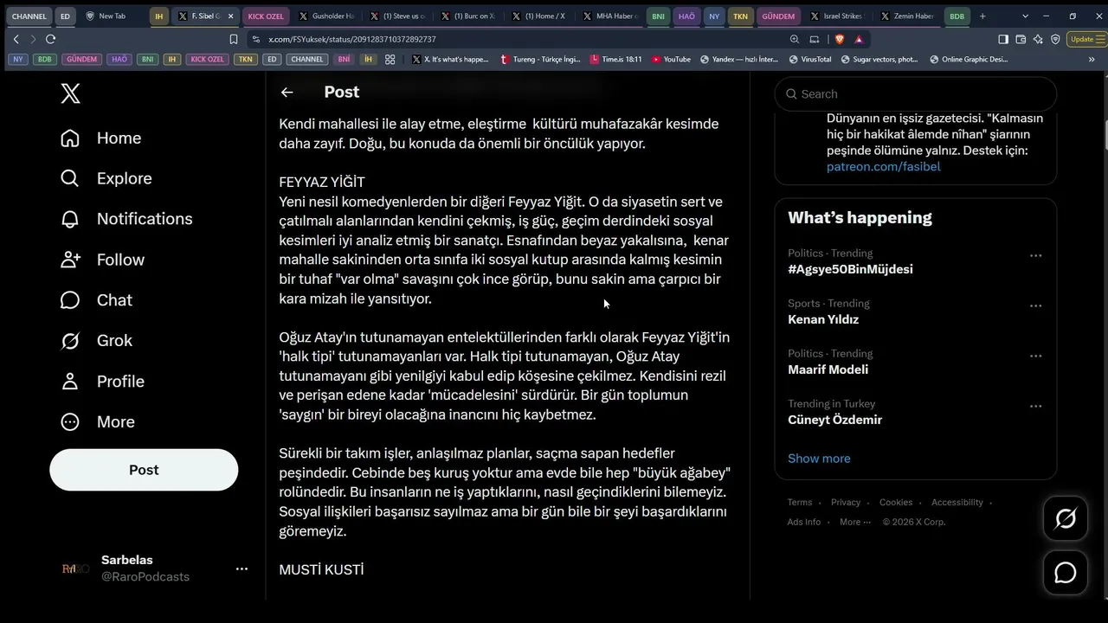Expand the GÜNDEM tab group
Screen dimensions: 1108x623
778,16
